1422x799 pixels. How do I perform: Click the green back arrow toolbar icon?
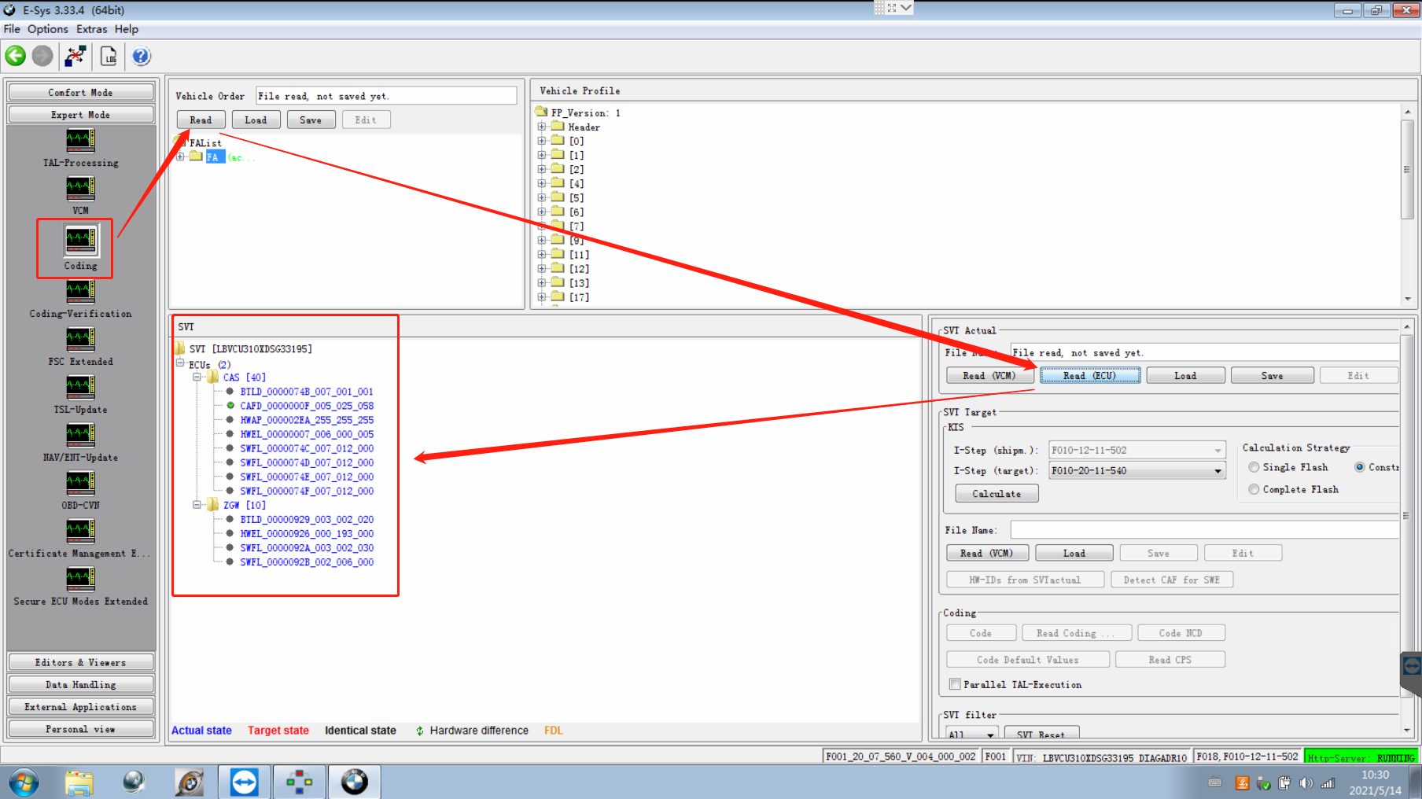[16, 56]
